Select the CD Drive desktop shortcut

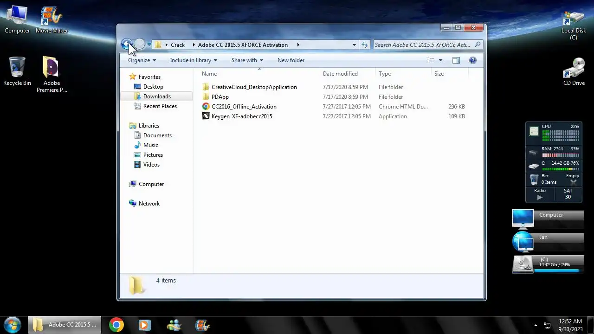574,71
